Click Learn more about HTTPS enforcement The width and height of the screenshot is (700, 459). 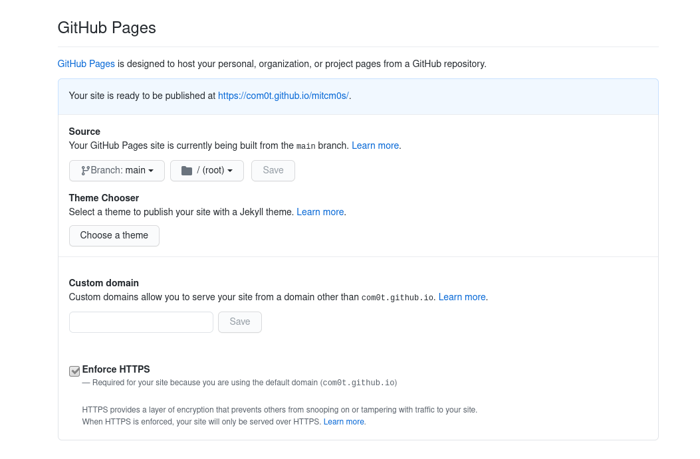pyautogui.click(x=344, y=422)
